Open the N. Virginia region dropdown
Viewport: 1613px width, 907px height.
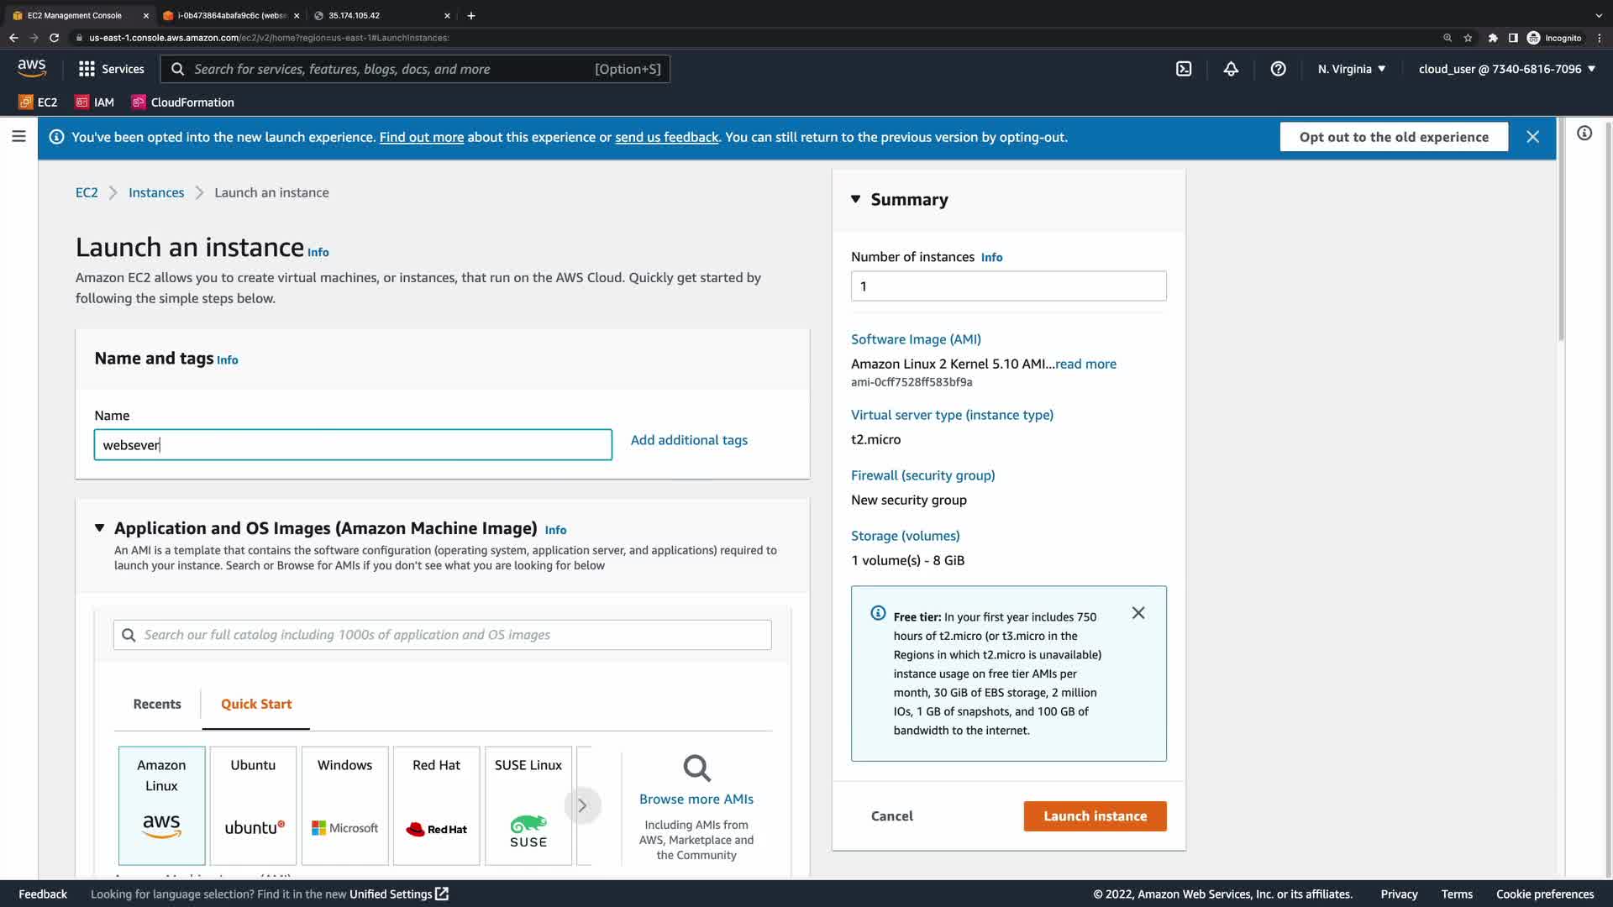[1352, 69]
